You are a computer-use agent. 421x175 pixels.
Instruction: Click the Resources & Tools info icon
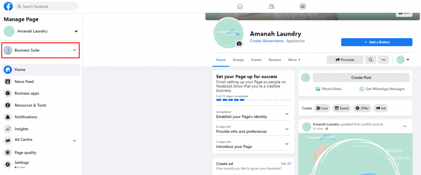(8, 105)
